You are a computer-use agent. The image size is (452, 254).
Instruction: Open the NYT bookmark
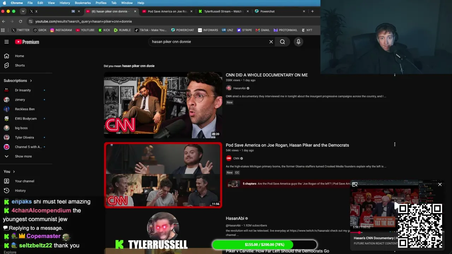307,30
